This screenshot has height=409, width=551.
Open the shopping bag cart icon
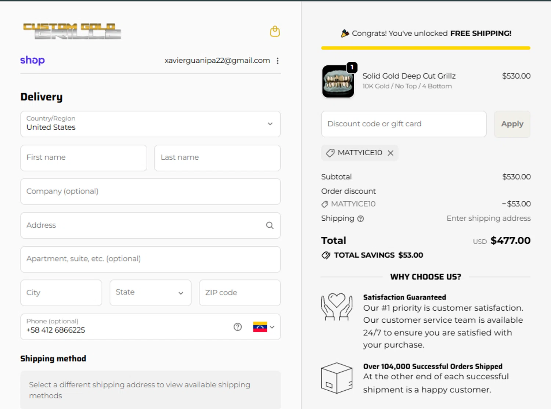click(x=275, y=32)
